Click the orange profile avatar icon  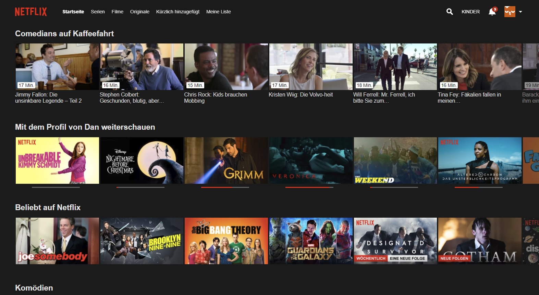coord(510,12)
